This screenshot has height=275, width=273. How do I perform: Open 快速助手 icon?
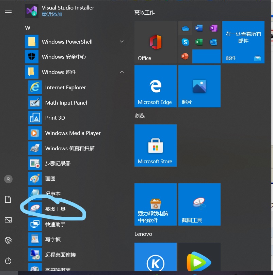click(x=35, y=224)
